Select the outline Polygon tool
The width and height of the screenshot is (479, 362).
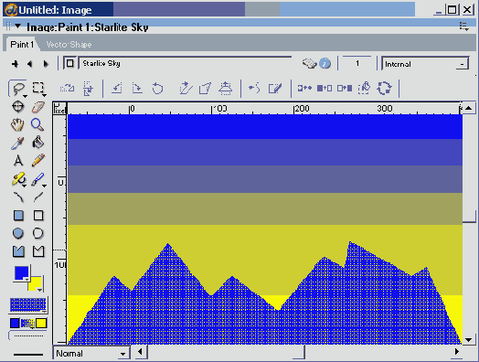38,251
